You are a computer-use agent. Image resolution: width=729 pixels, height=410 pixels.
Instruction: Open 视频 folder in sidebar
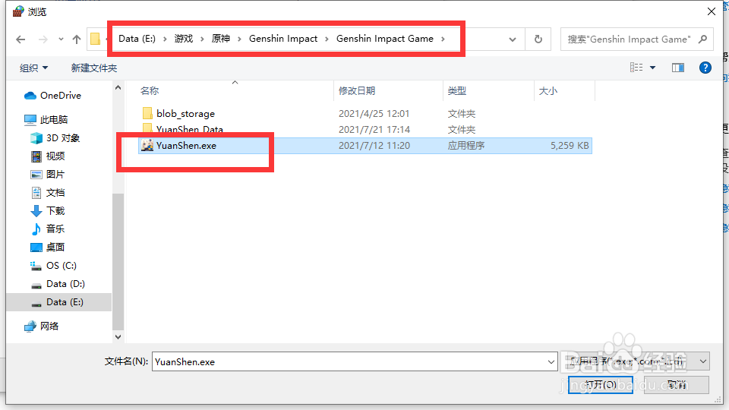click(x=48, y=156)
